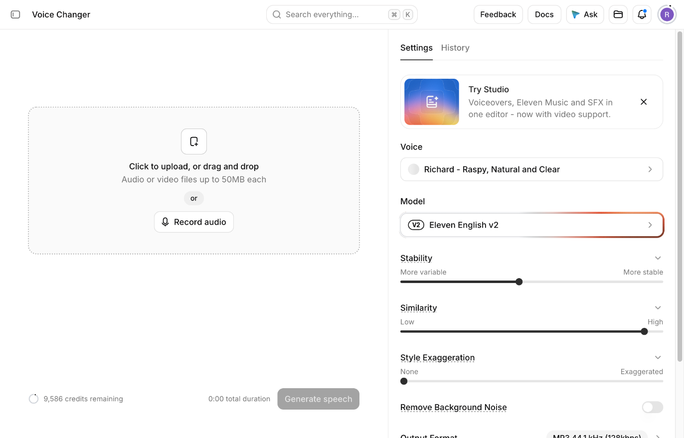
Task: Click the Search everything field
Action: coord(342,14)
